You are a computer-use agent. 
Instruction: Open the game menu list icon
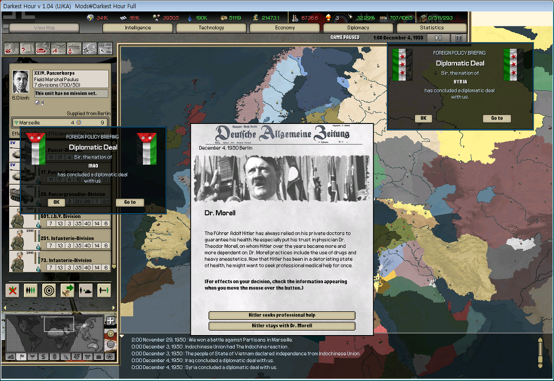tap(459, 38)
